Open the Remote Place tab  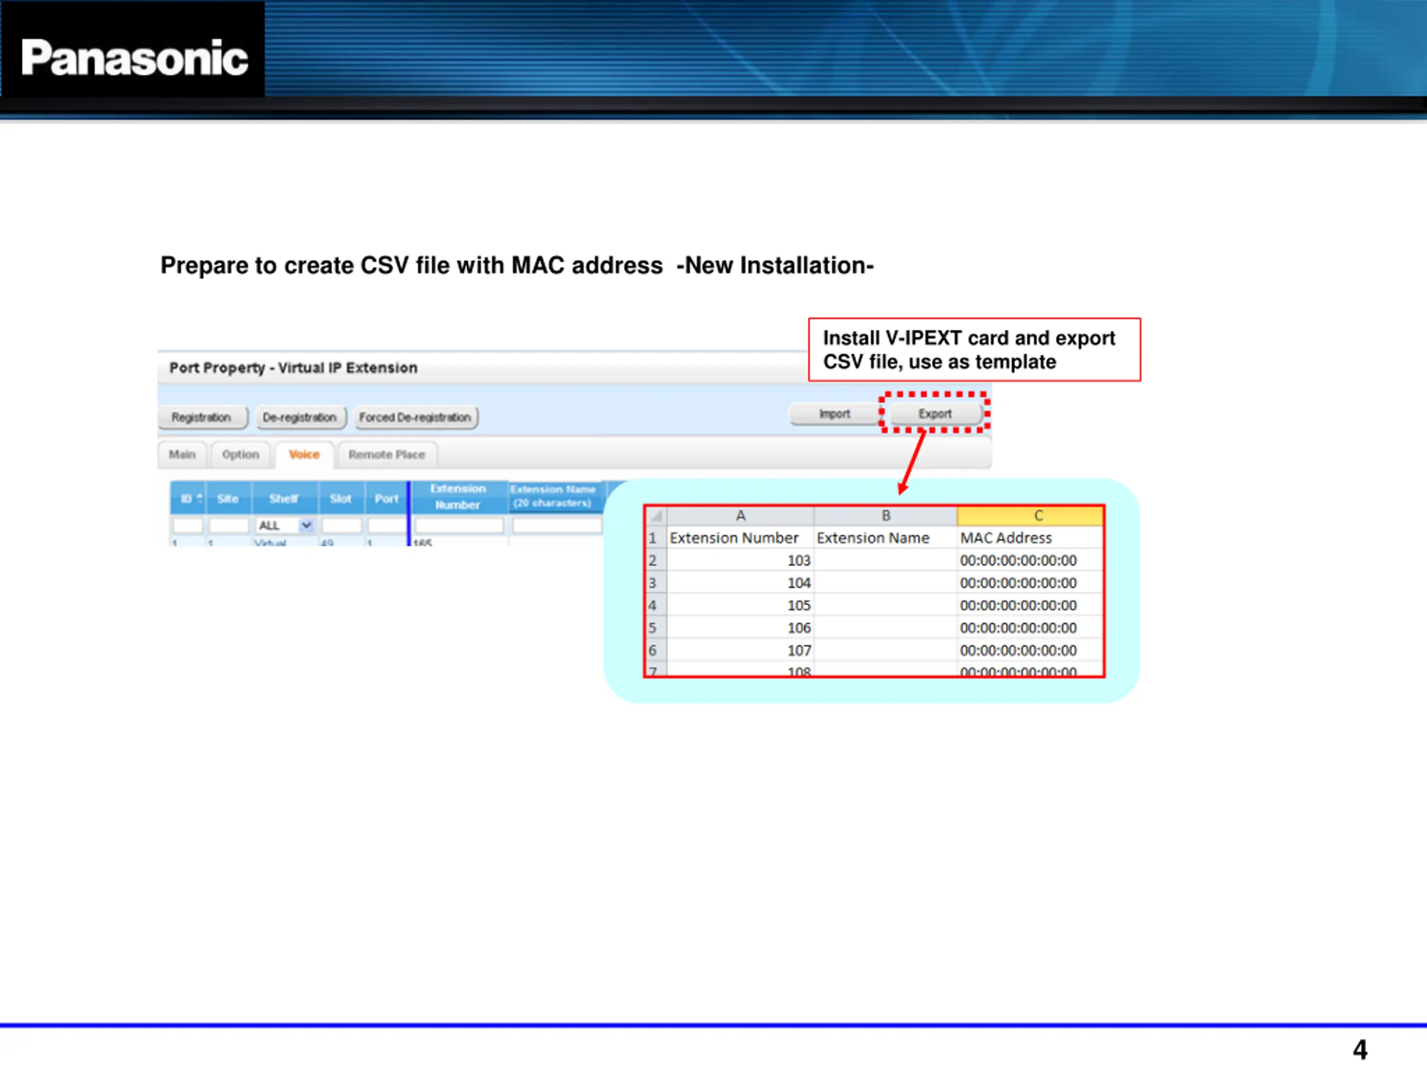click(387, 455)
